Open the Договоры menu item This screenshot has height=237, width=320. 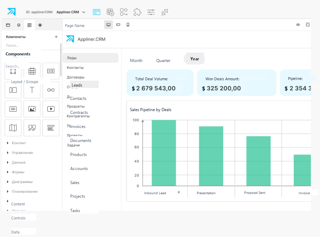coord(76,77)
